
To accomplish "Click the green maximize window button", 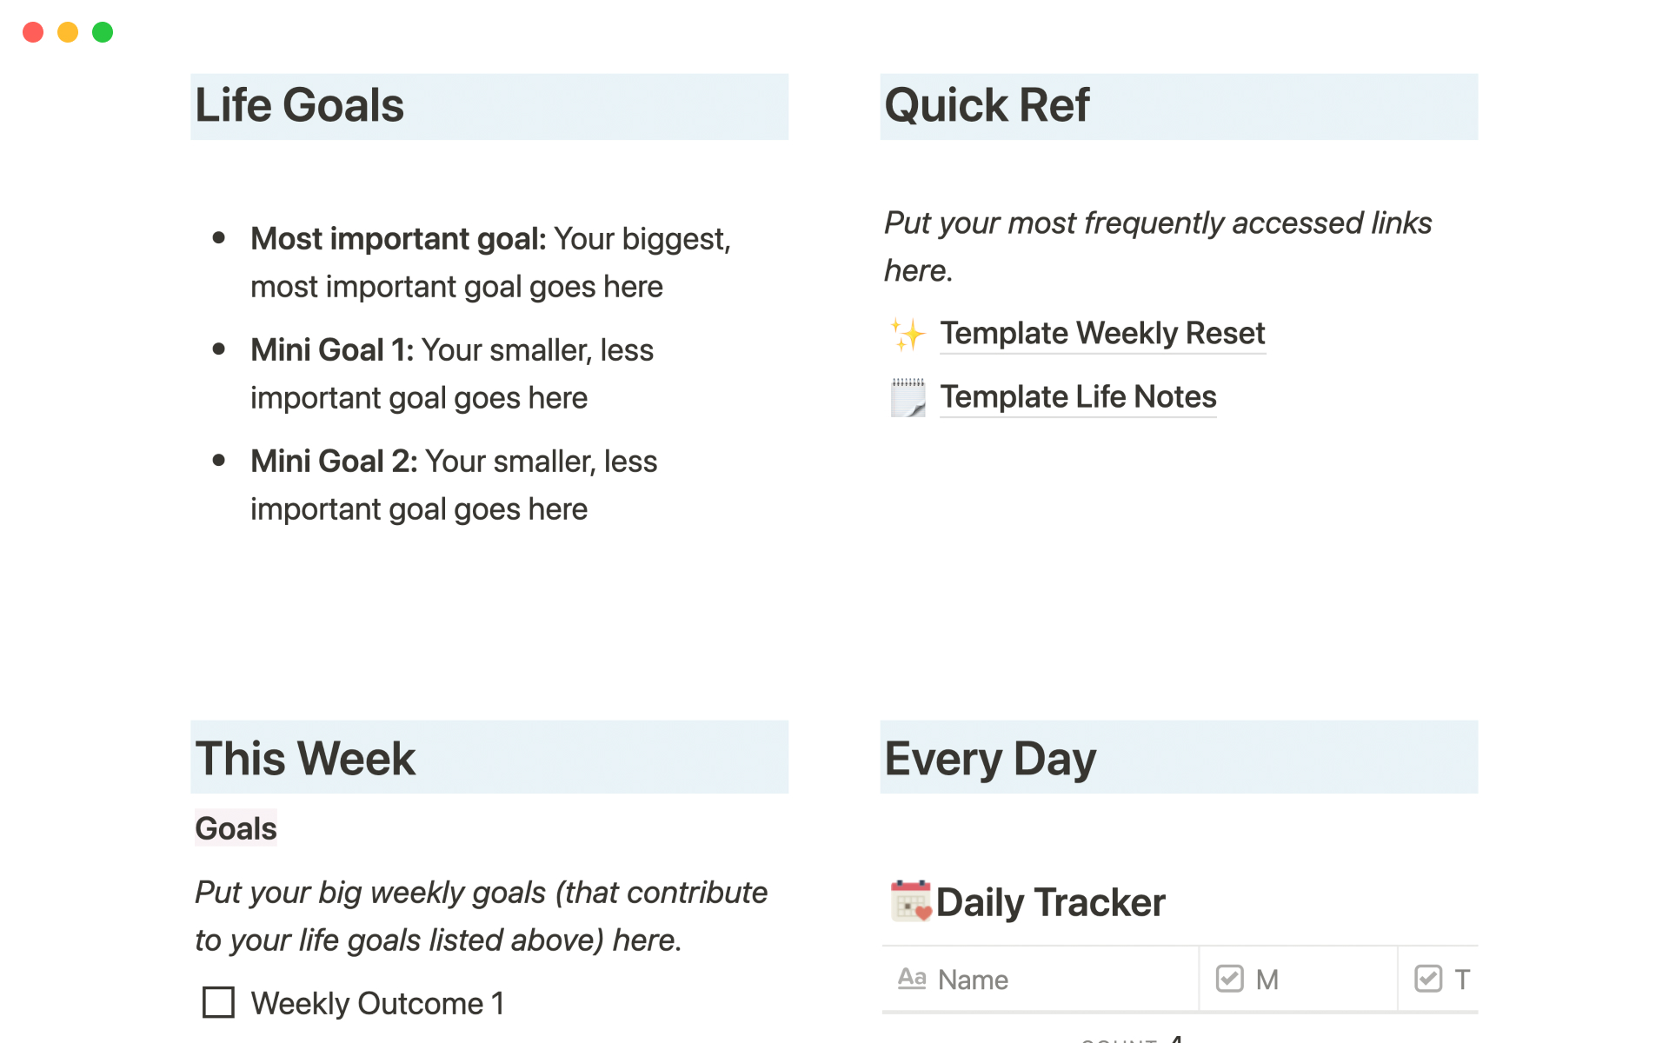I will pos(103,32).
